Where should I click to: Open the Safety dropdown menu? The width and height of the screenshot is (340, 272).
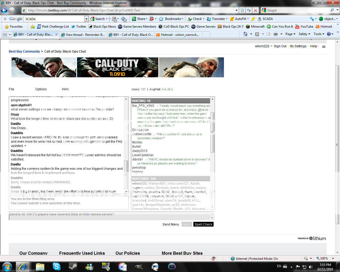pos(304,34)
